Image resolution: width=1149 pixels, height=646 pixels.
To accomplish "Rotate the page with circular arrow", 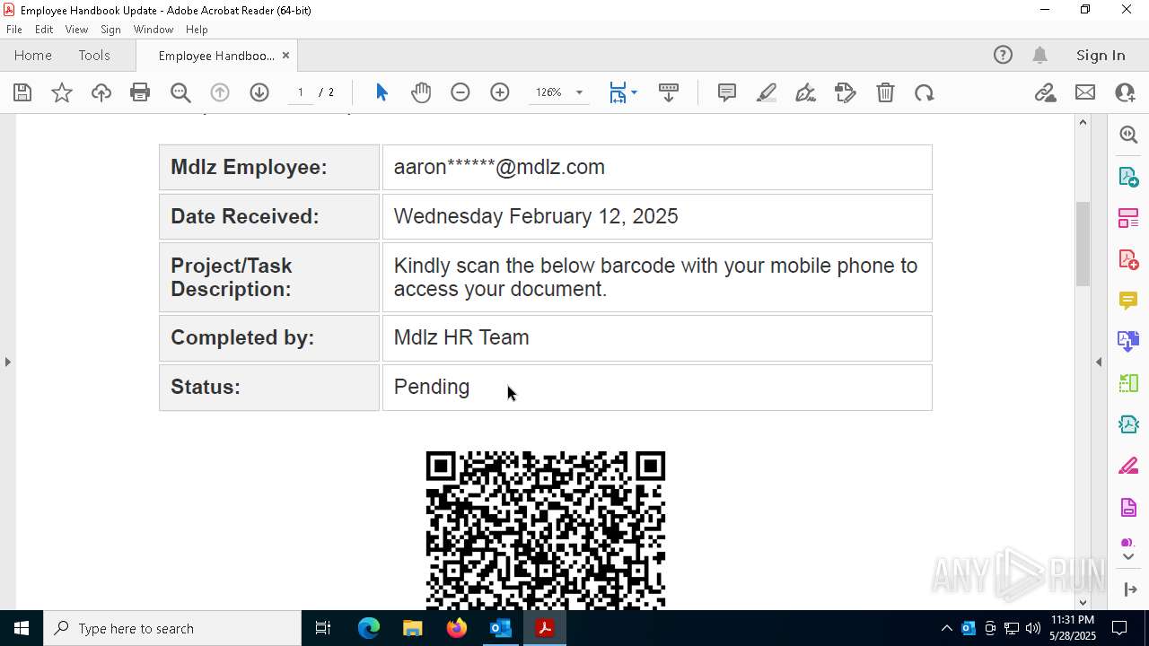I will pos(925,92).
